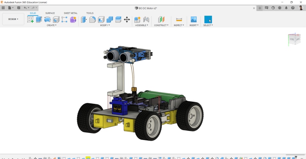Screen dimensions: 306x159
Task: Expand the INSERT menu
Action: click(194, 25)
